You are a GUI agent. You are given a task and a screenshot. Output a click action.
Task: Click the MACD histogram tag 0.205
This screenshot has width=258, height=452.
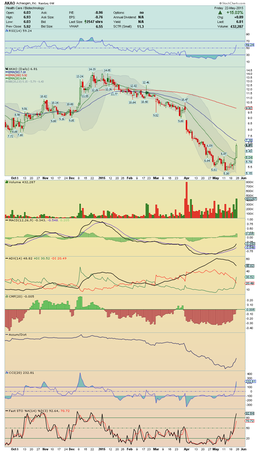coord(250,234)
